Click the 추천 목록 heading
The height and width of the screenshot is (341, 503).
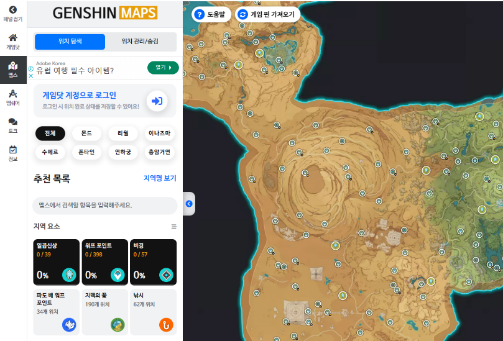pos(52,178)
